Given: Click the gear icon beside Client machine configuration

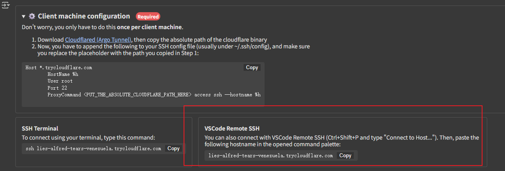Looking at the screenshot, I should (32, 17).
